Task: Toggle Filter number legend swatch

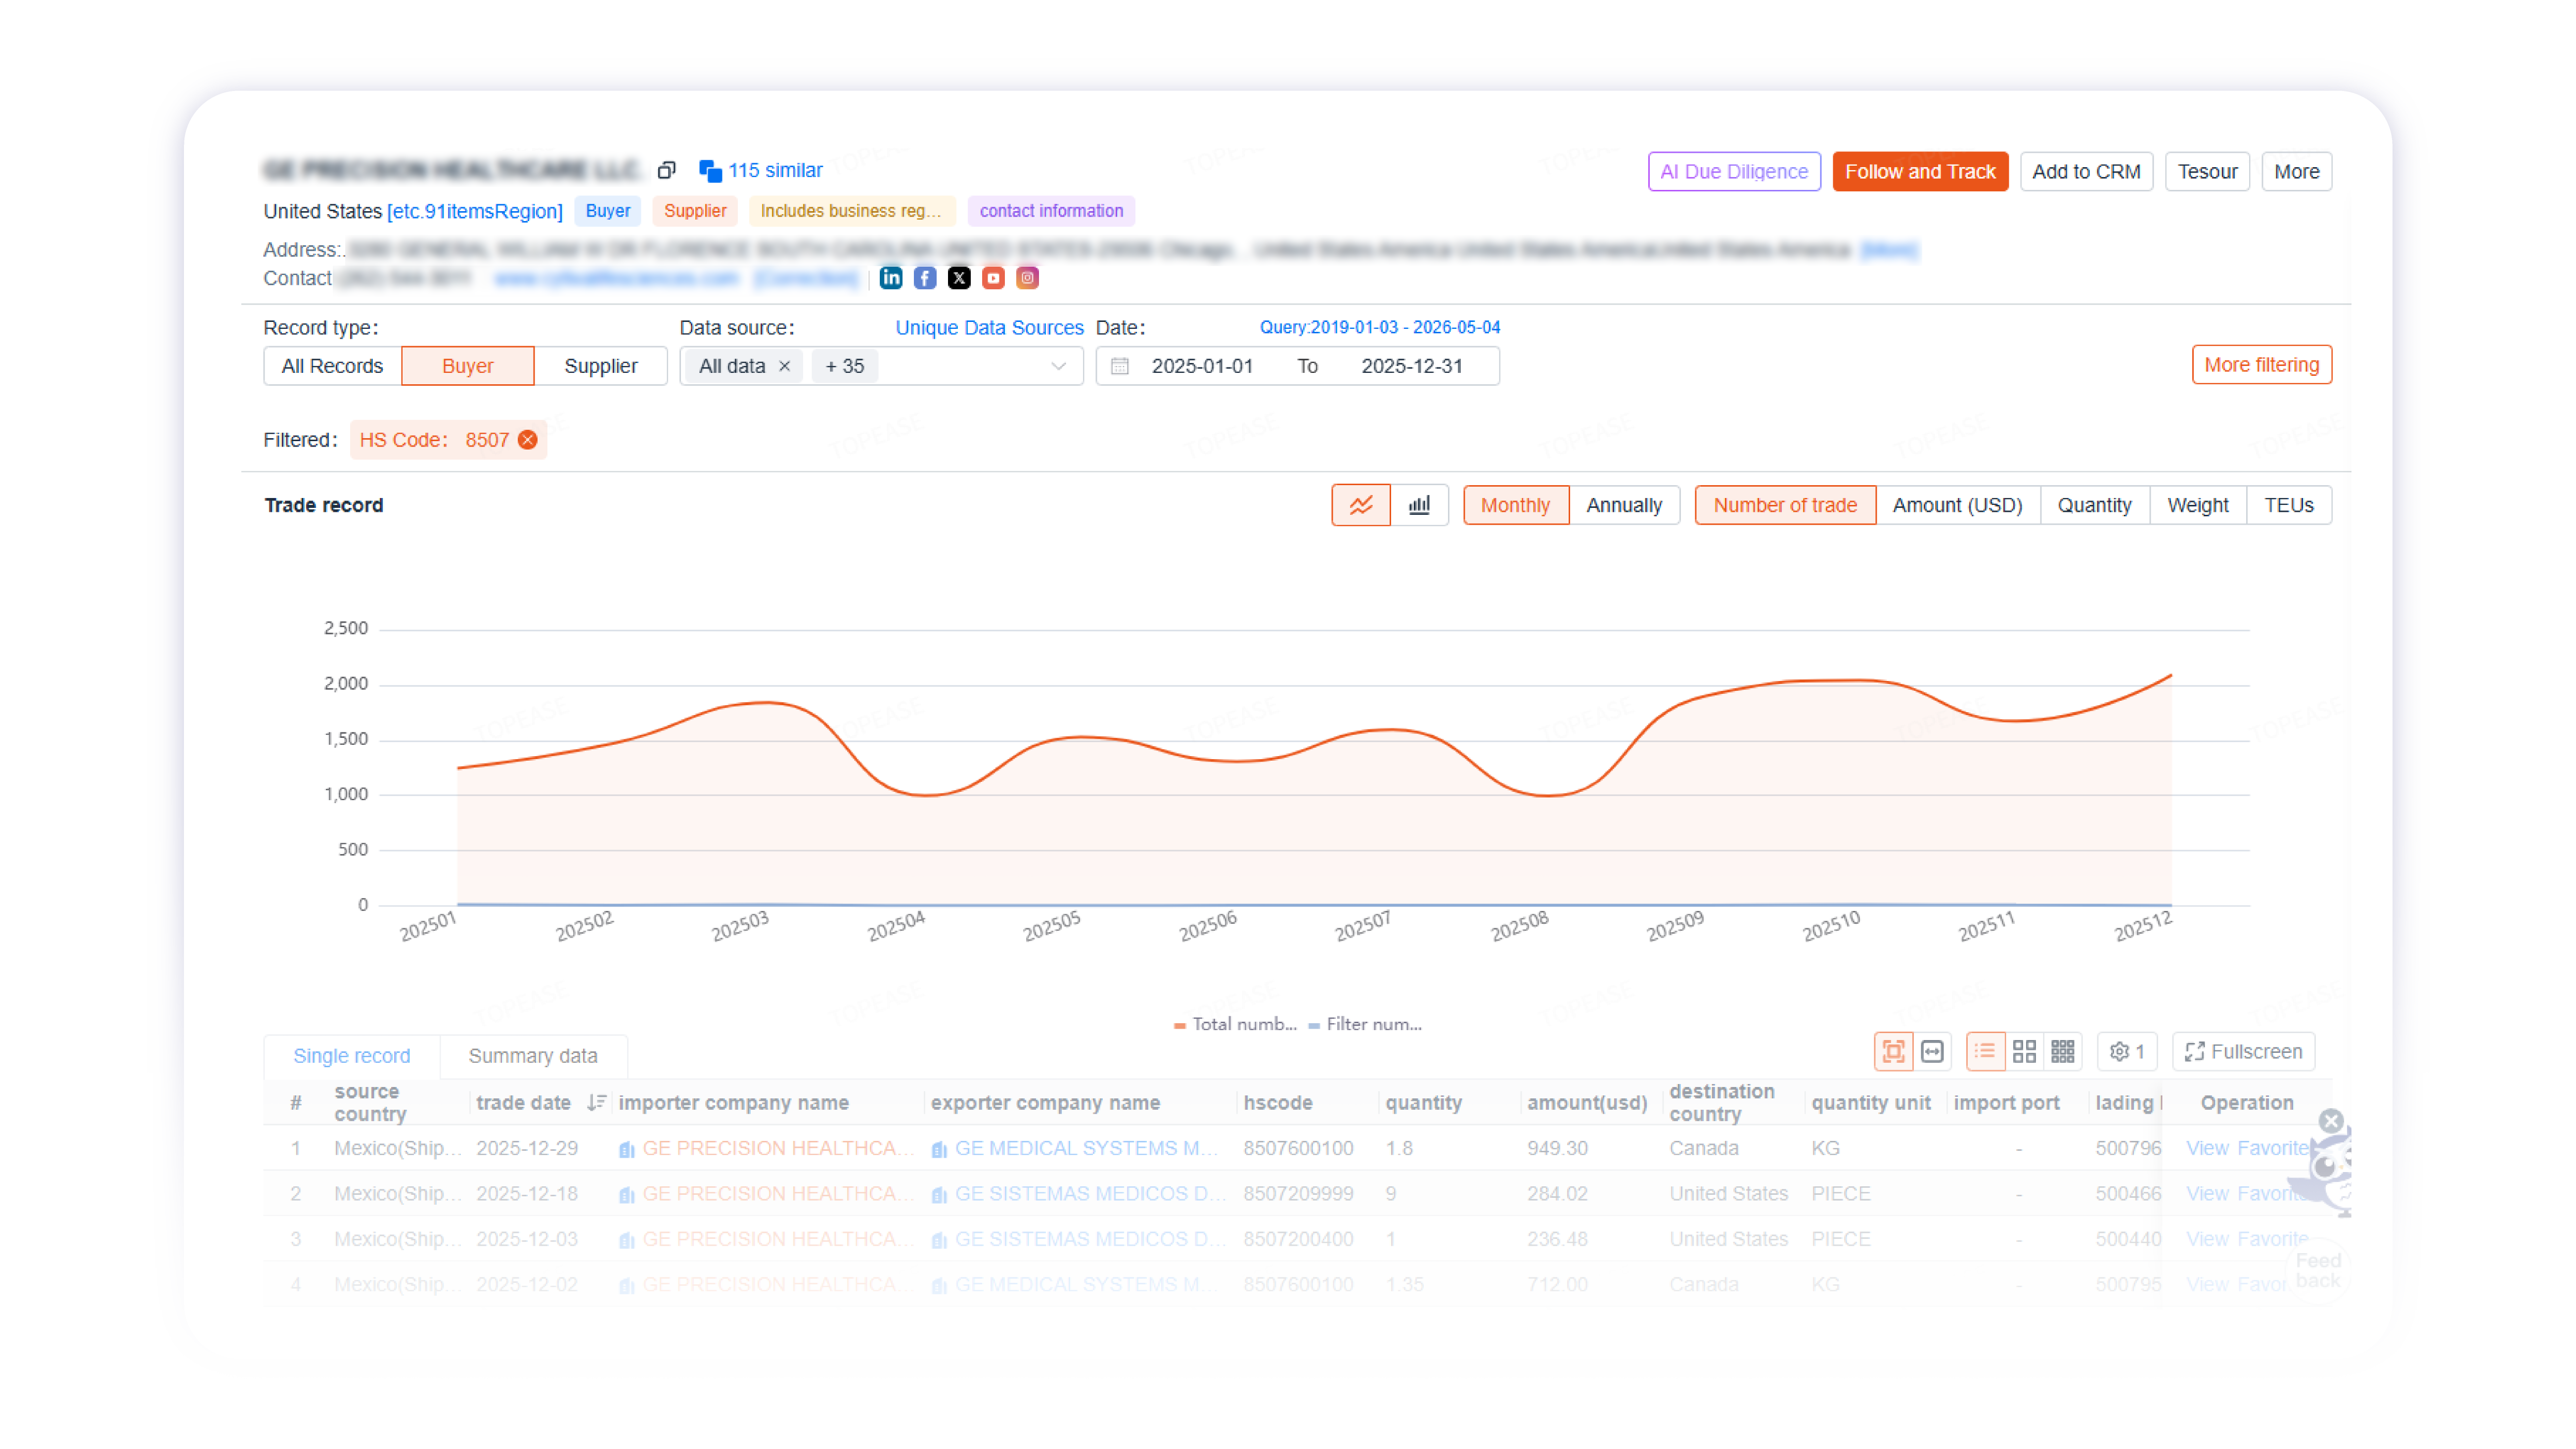Action: pyautogui.click(x=1314, y=1025)
